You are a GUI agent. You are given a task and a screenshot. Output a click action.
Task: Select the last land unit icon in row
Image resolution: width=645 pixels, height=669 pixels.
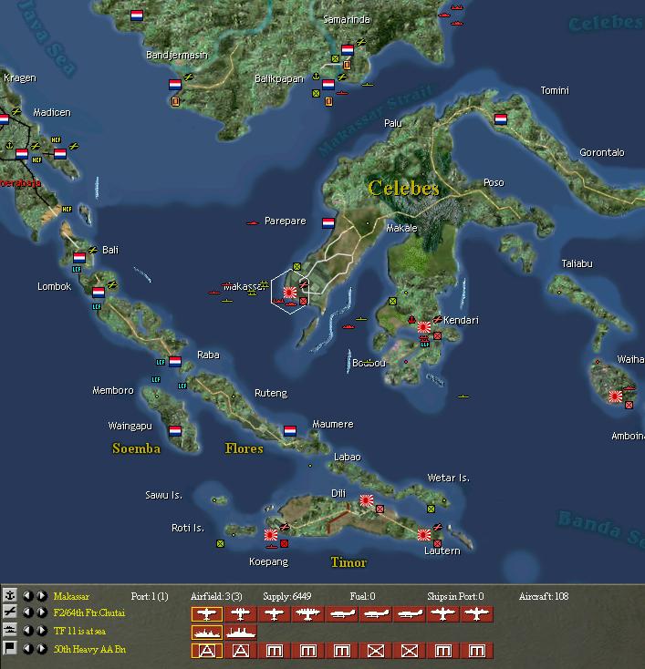coord(477,651)
